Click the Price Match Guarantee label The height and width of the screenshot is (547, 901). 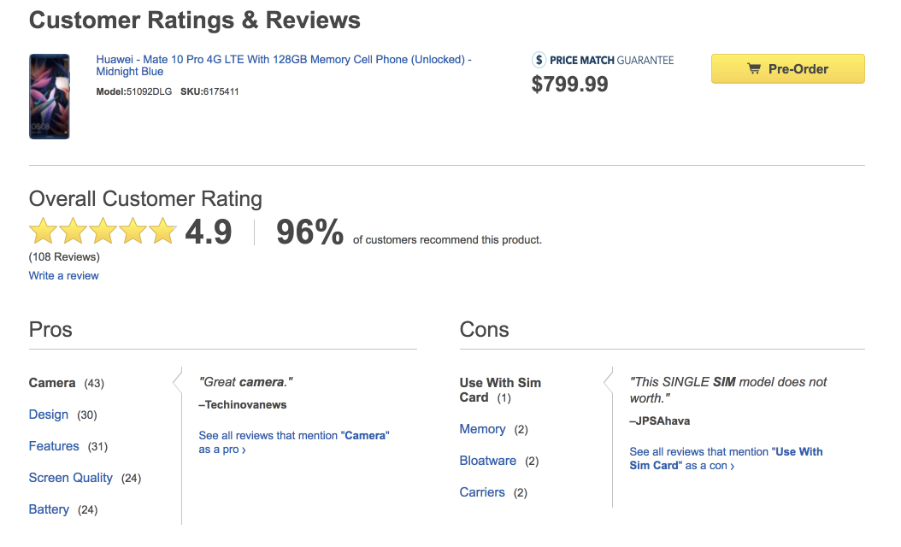(611, 60)
